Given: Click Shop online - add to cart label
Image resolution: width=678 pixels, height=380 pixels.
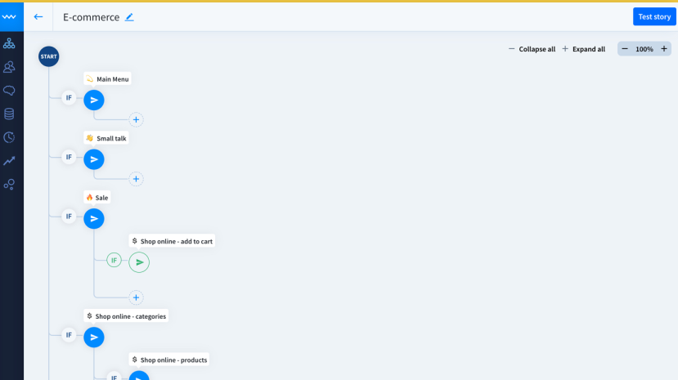Looking at the screenshot, I should [172, 241].
